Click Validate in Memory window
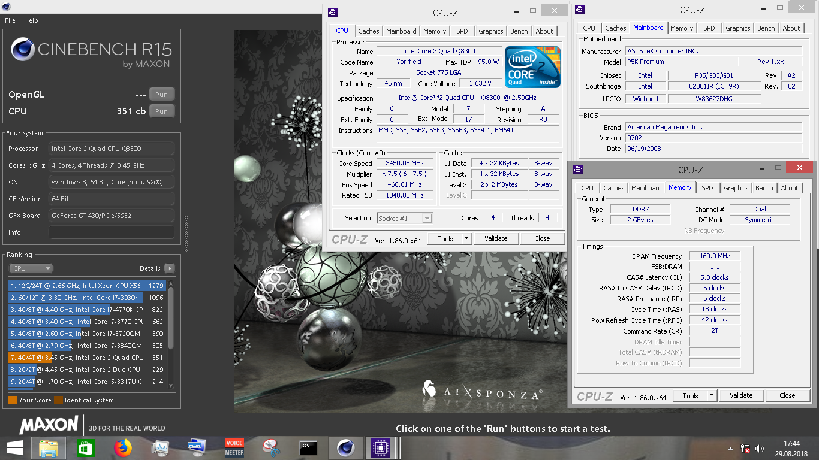This screenshot has height=460, width=819. 741,395
